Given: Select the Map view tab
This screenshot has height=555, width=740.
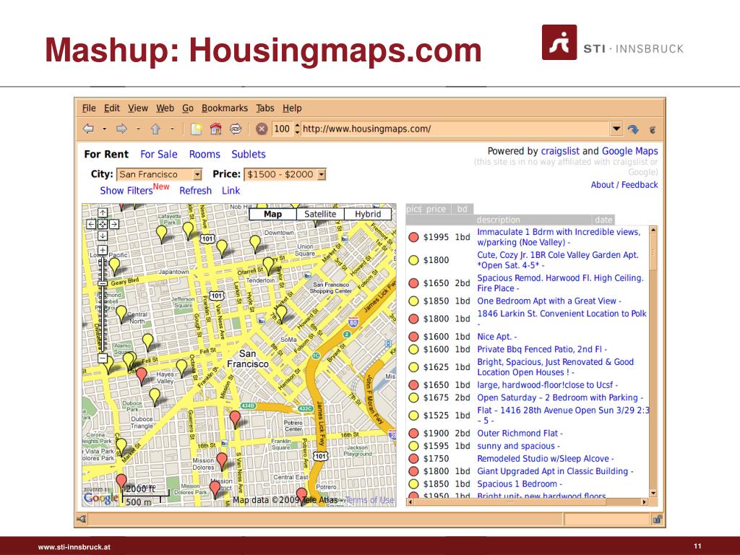Looking at the screenshot, I should coord(272,214).
